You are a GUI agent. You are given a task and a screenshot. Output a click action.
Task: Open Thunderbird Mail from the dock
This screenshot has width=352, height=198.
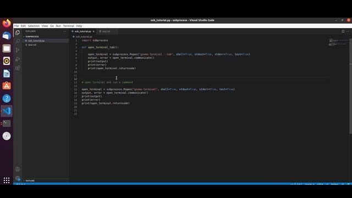[x=7, y=36]
